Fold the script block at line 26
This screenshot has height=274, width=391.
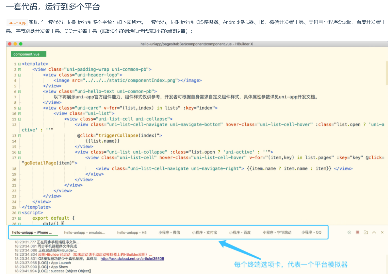[x=20, y=213]
